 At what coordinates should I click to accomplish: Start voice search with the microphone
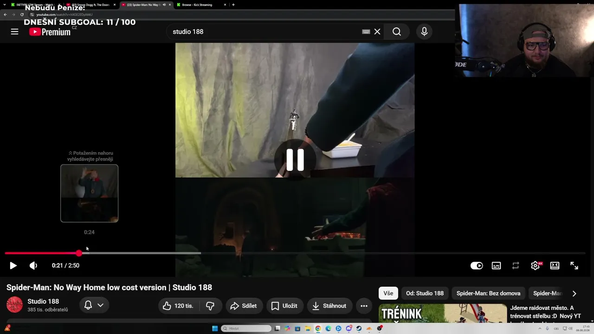(424, 32)
